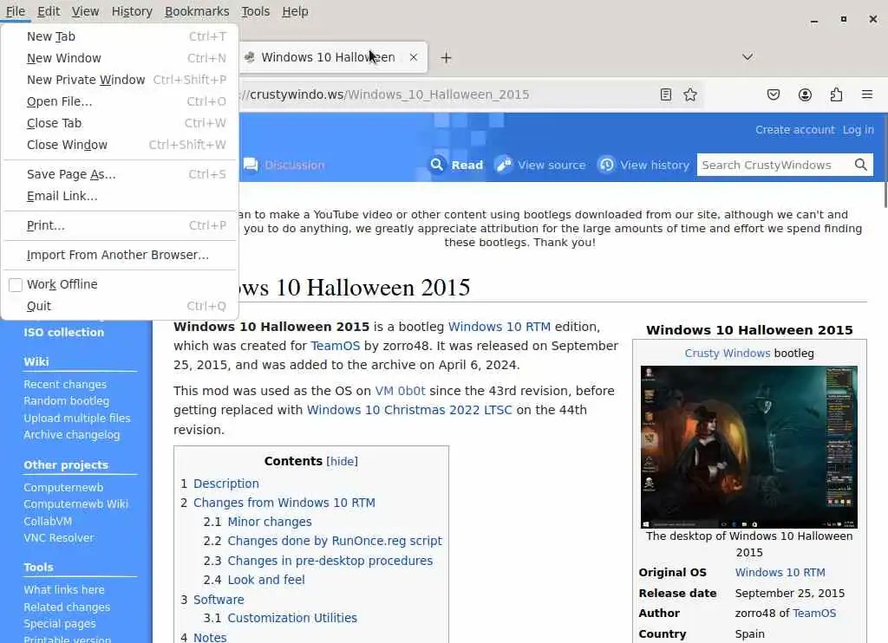This screenshot has height=643, width=888.
Task: Choose Print menu entry
Action: [x=120, y=225]
